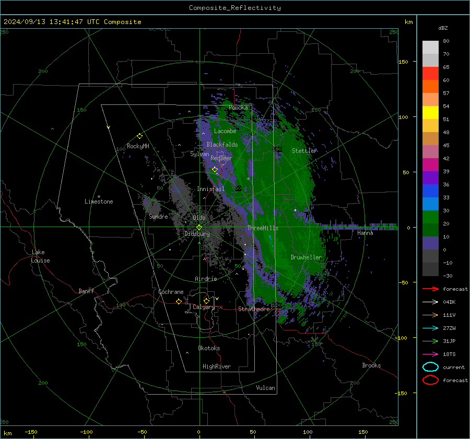The height and width of the screenshot is (439, 470).
Task: Click the magenta 18TS arrow legend icon
Action: (x=430, y=354)
